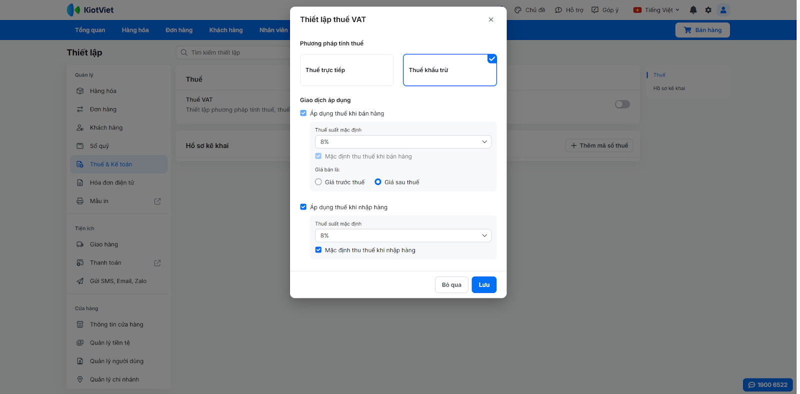Open settings gear icon in header

click(708, 10)
